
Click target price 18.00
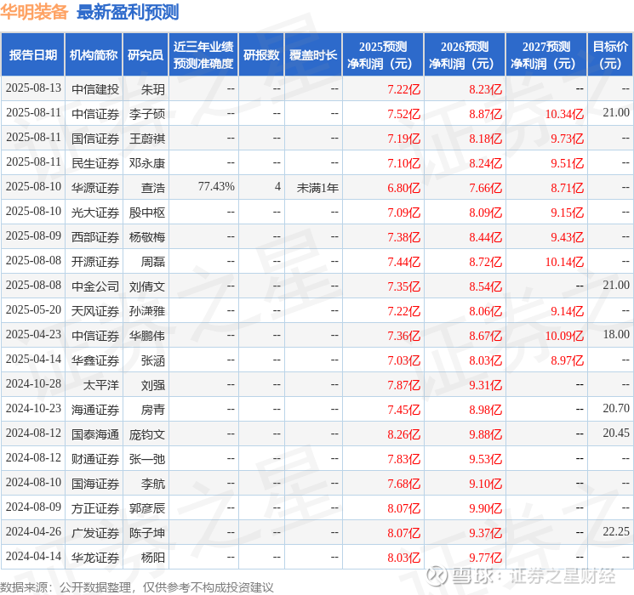pyautogui.click(x=616, y=334)
